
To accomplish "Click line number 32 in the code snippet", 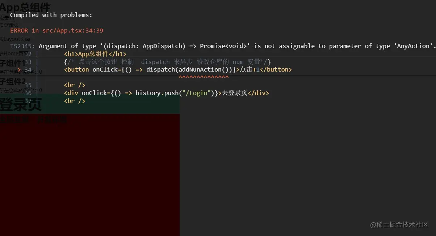I will [x=28, y=53].
